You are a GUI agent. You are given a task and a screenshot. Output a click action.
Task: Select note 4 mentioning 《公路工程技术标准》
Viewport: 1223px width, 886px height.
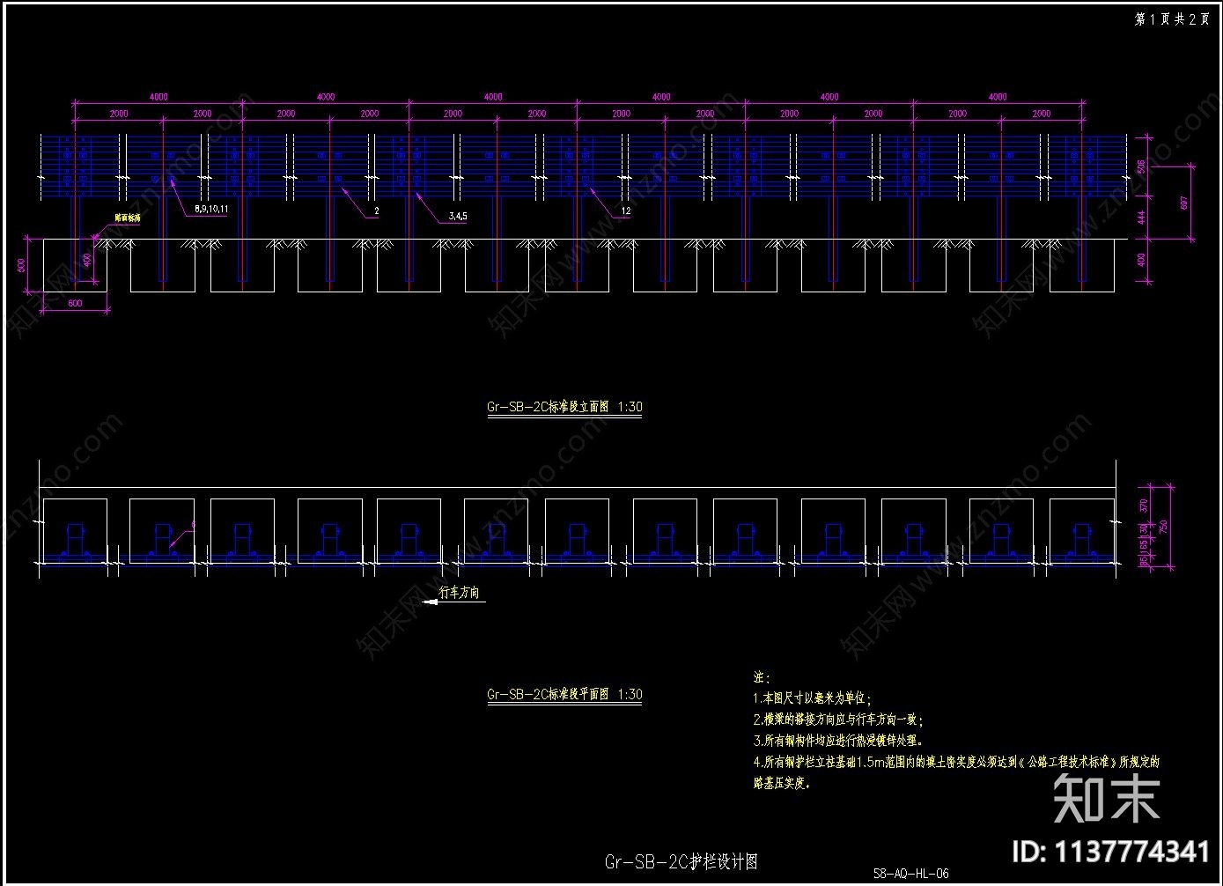(x=956, y=762)
